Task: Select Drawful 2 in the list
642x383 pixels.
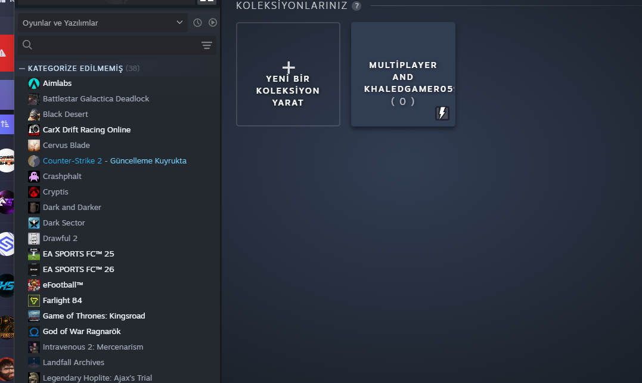Action: 60,239
